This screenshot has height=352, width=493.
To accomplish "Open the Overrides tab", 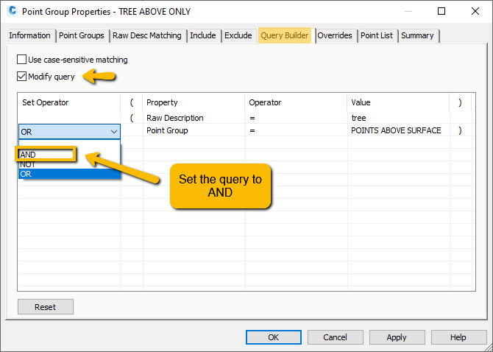I will tap(335, 35).
